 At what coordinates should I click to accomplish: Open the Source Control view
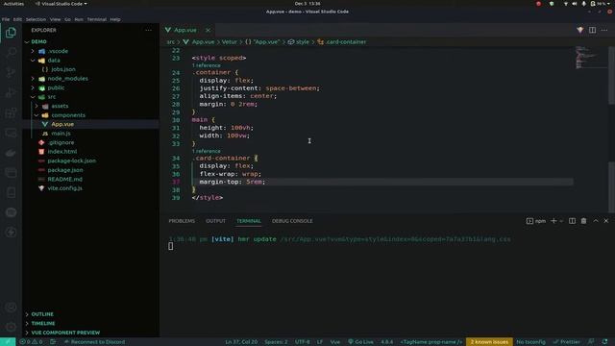[x=11, y=73]
